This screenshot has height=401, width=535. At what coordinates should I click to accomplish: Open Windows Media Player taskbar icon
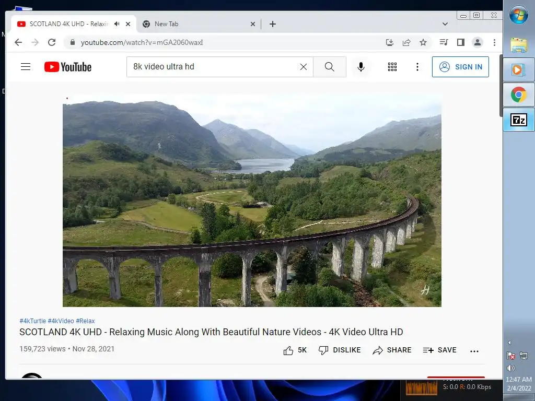coord(519,70)
